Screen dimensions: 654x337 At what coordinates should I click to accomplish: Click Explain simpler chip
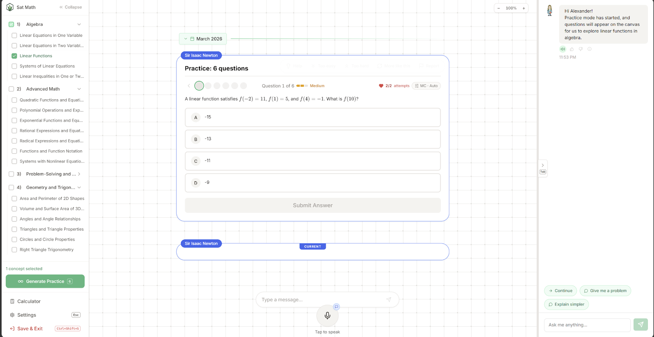click(567, 304)
